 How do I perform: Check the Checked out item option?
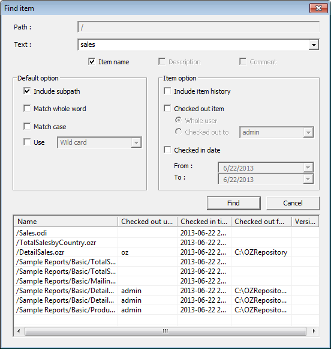(167, 109)
